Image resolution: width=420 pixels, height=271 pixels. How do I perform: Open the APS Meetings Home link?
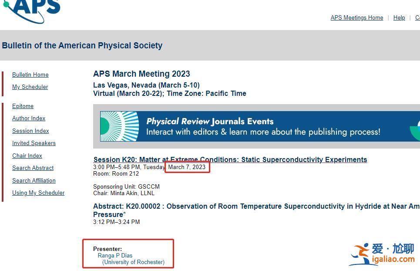tap(356, 18)
